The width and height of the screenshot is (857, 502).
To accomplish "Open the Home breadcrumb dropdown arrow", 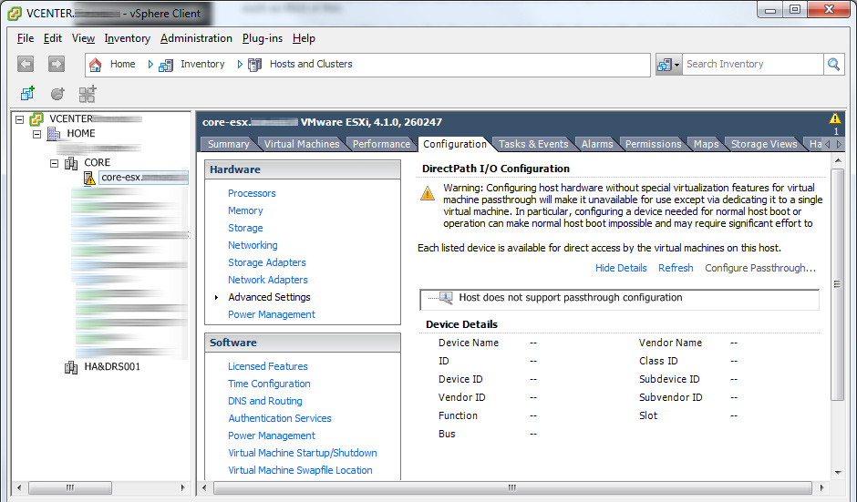I will point(150,65).
